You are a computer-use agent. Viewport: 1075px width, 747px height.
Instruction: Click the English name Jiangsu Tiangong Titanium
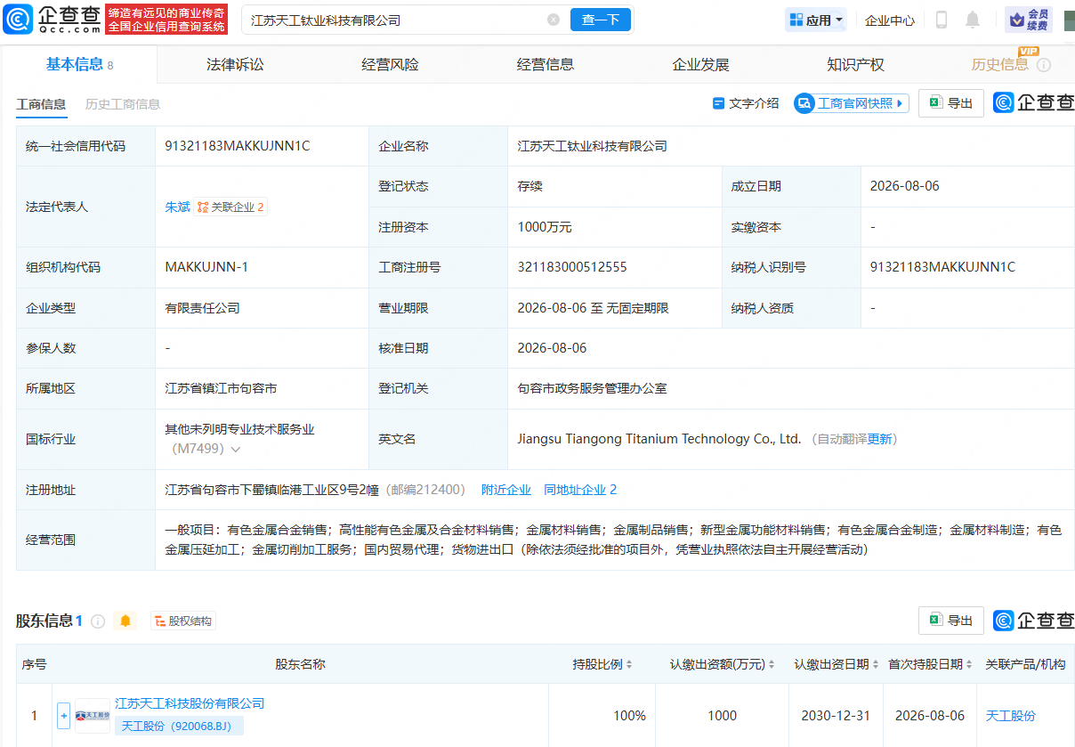[x=659, y=439]
